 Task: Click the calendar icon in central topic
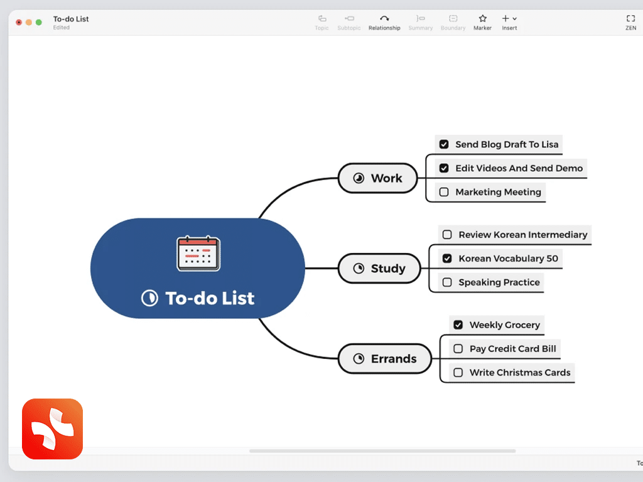[x=198, y=254]
